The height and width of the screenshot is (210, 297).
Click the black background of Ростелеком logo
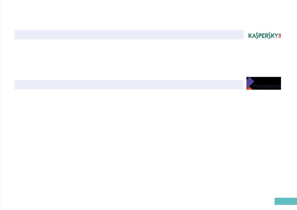[269, 80]
